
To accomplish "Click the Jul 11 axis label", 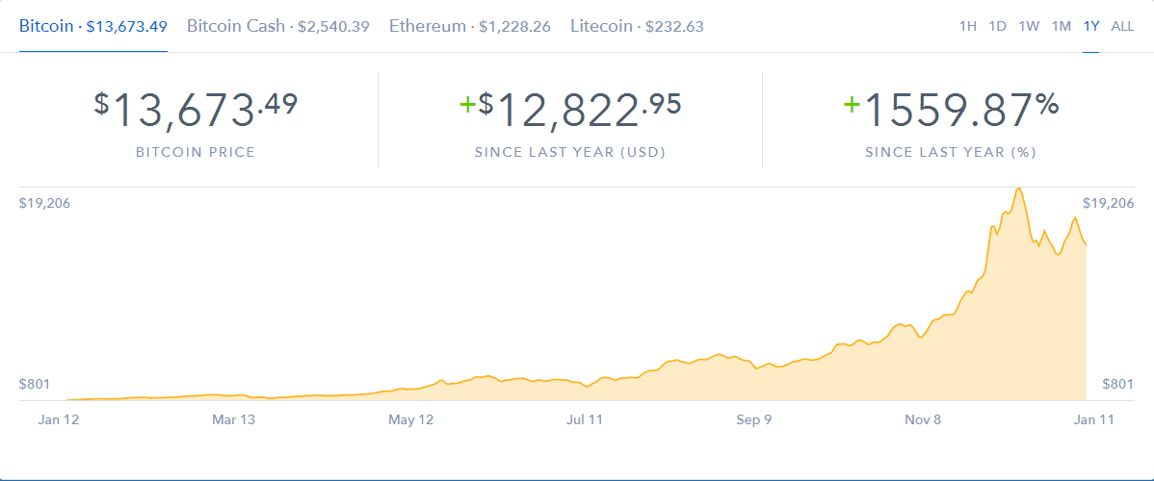I will 585,419.
